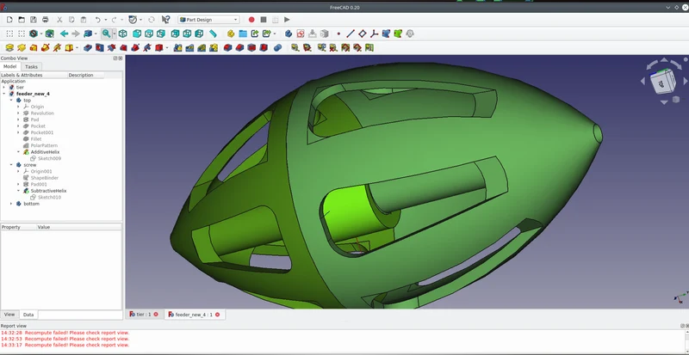This screenshot has height=355, width=689.
Task: Click the Additive helix icon in toolbar
Action: pos(57,48)
